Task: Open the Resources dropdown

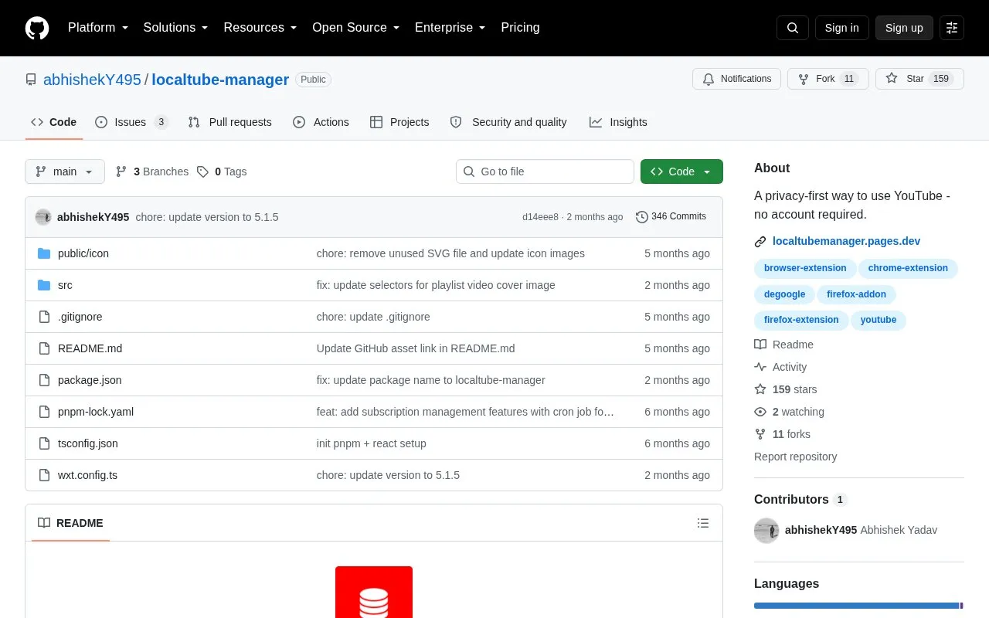Action: [x=260, y=28]
